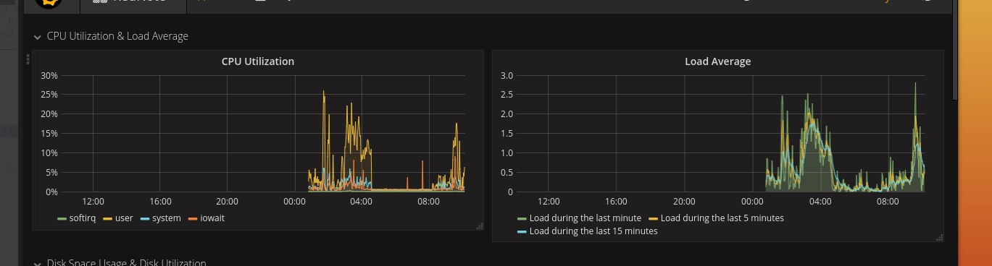Toggle the softirq series in the legend
992x266 pixels.
point(82,218)
